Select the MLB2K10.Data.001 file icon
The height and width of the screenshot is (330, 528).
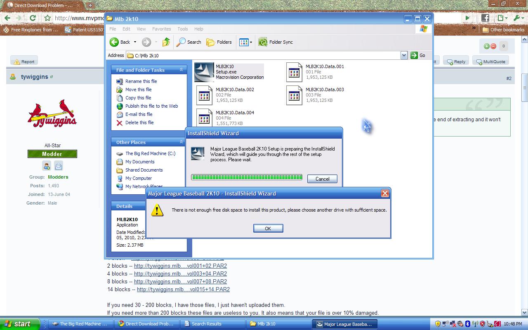pos(294,72)
